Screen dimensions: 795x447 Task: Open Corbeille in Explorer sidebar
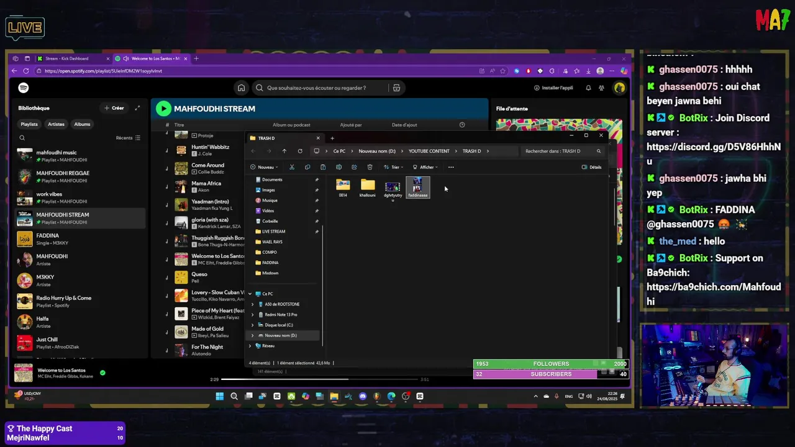(270, 221)
